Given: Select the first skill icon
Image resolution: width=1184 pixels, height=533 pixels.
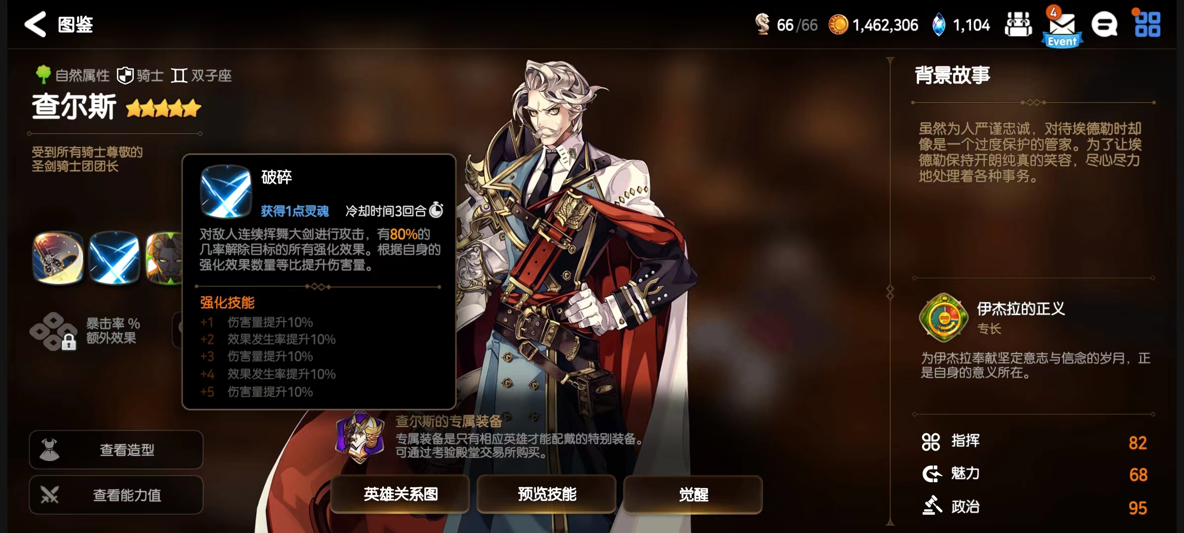Looking at the screenshot, I should pos(58,258).
